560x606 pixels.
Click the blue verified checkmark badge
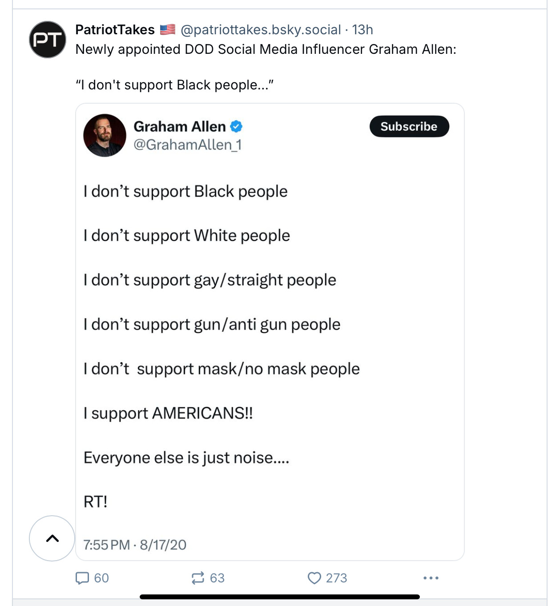236,127
